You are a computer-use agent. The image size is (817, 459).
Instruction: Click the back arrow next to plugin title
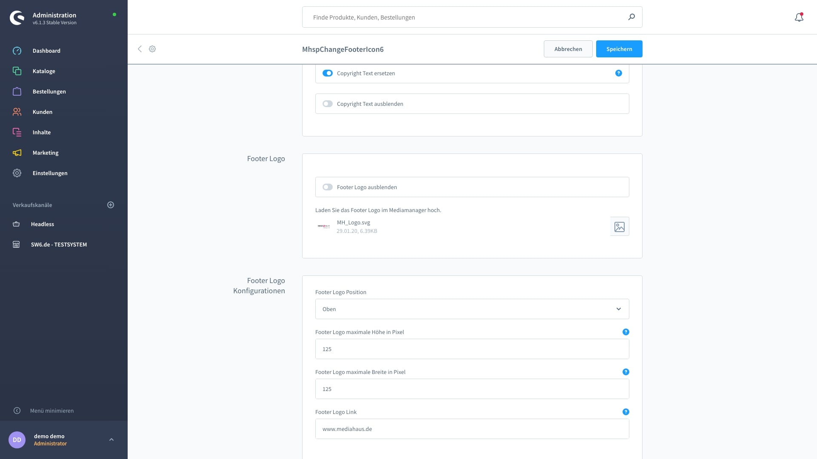pyautogui.click(x=140, y=49)
